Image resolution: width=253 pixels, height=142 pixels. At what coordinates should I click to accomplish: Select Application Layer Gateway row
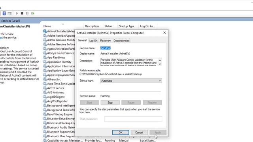[x=59, y=71]
